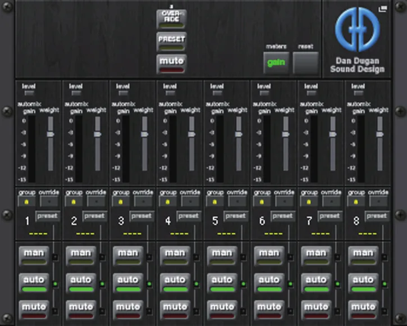Click the reset button
407x326 pixels.
tap(305, 62)
